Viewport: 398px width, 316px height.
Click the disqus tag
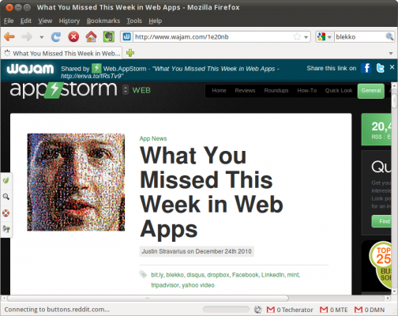click(195, 275)
